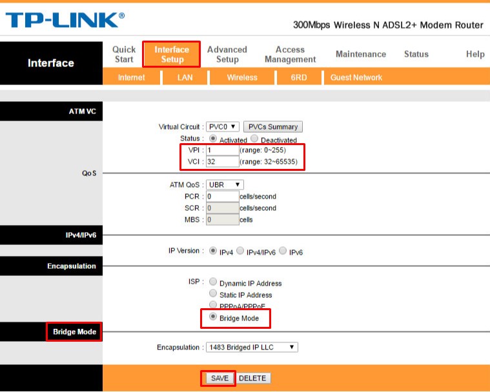
Task: Click the ATM VC section header
Action: click(83, 112)
